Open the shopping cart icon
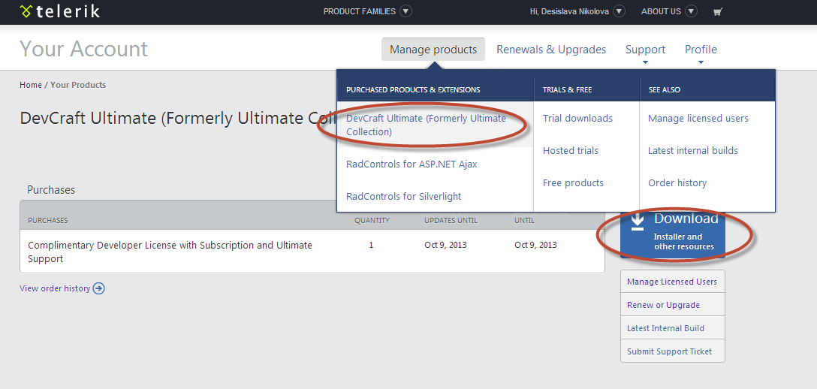The height and width of the screenshot is (389, 817). coord(718,11)
